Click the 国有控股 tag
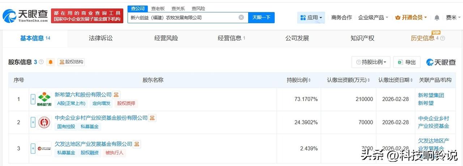This screenshot has height=166, width=463. tap(66, 127)
